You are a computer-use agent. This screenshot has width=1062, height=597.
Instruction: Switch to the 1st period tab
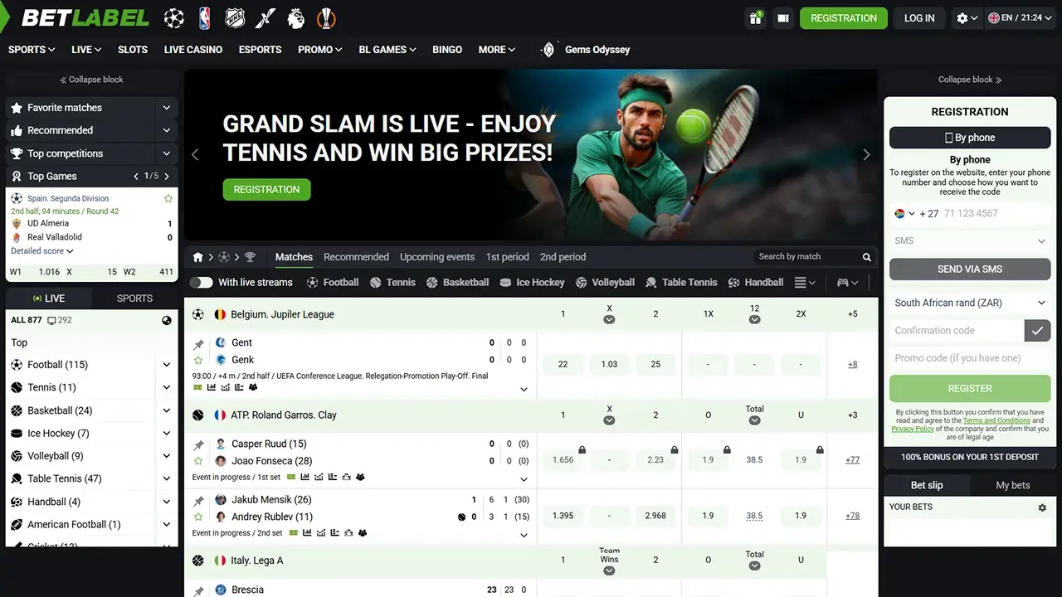click(x=507, y=257)
